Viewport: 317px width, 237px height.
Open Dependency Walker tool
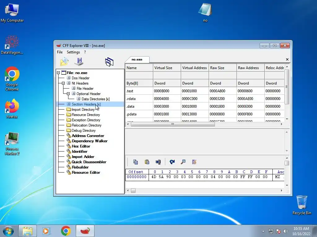[x=89, y=141]
